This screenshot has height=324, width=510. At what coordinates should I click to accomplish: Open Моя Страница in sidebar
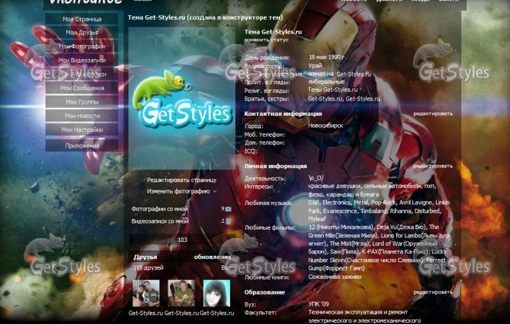pos(82,19)
